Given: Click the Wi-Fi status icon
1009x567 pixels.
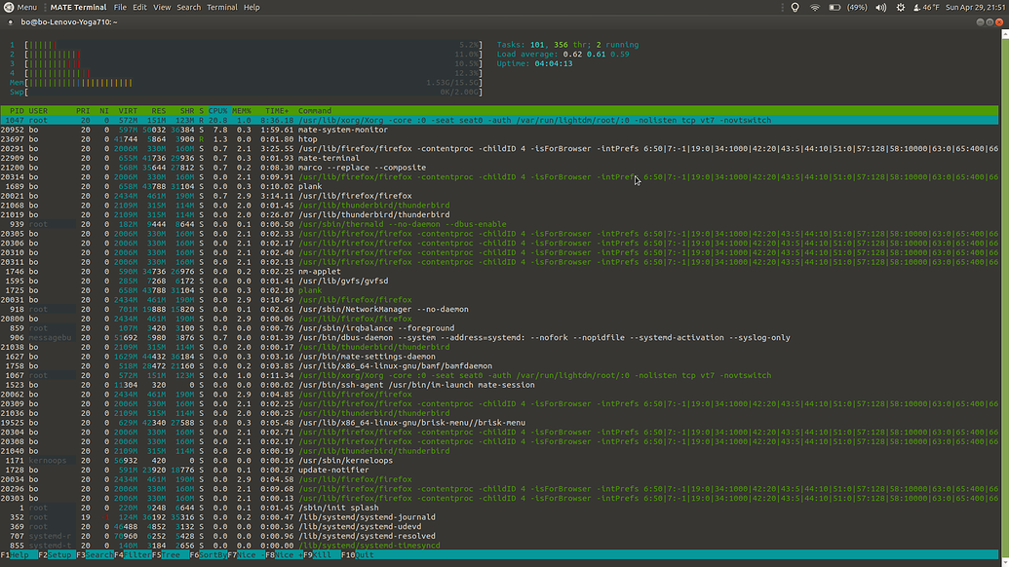Looking at the screenshot, I should pyautogui.click(x=816, y=7).
